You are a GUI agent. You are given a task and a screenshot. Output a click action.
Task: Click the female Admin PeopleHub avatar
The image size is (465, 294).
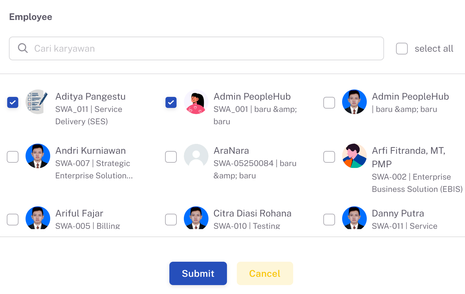click(196, 102)
